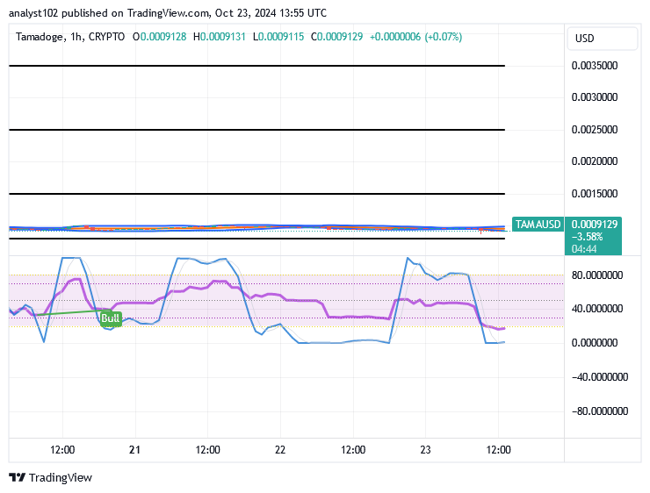
Task: Click the TradingView logo icon
Action: tap(17, 478)
